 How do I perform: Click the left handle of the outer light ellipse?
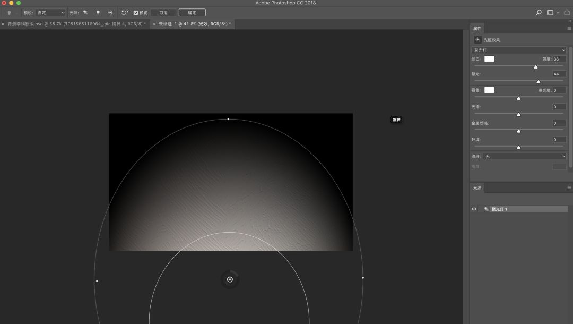click(x=97, y=281)
